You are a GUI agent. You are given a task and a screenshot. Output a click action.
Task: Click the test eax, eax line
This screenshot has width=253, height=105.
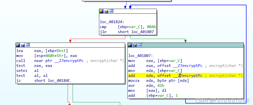(34, 66)
